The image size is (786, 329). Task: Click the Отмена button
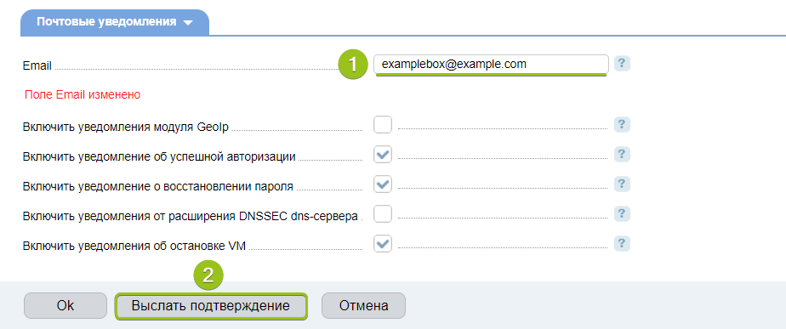pyautogui.click(x=363, y=305)
